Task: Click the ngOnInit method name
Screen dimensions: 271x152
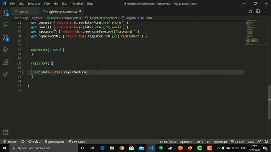Action: click(38, 50)
